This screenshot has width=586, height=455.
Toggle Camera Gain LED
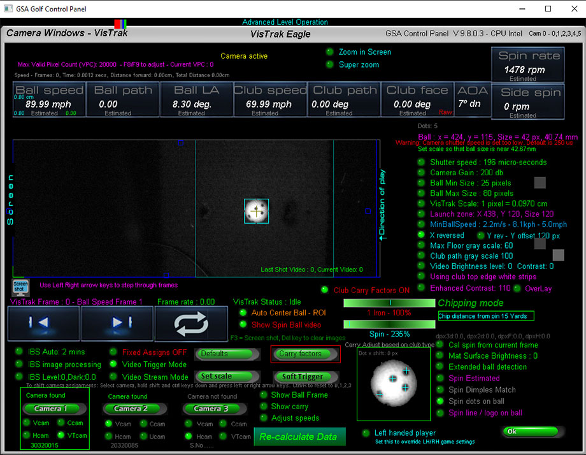(x=421, y=172)
